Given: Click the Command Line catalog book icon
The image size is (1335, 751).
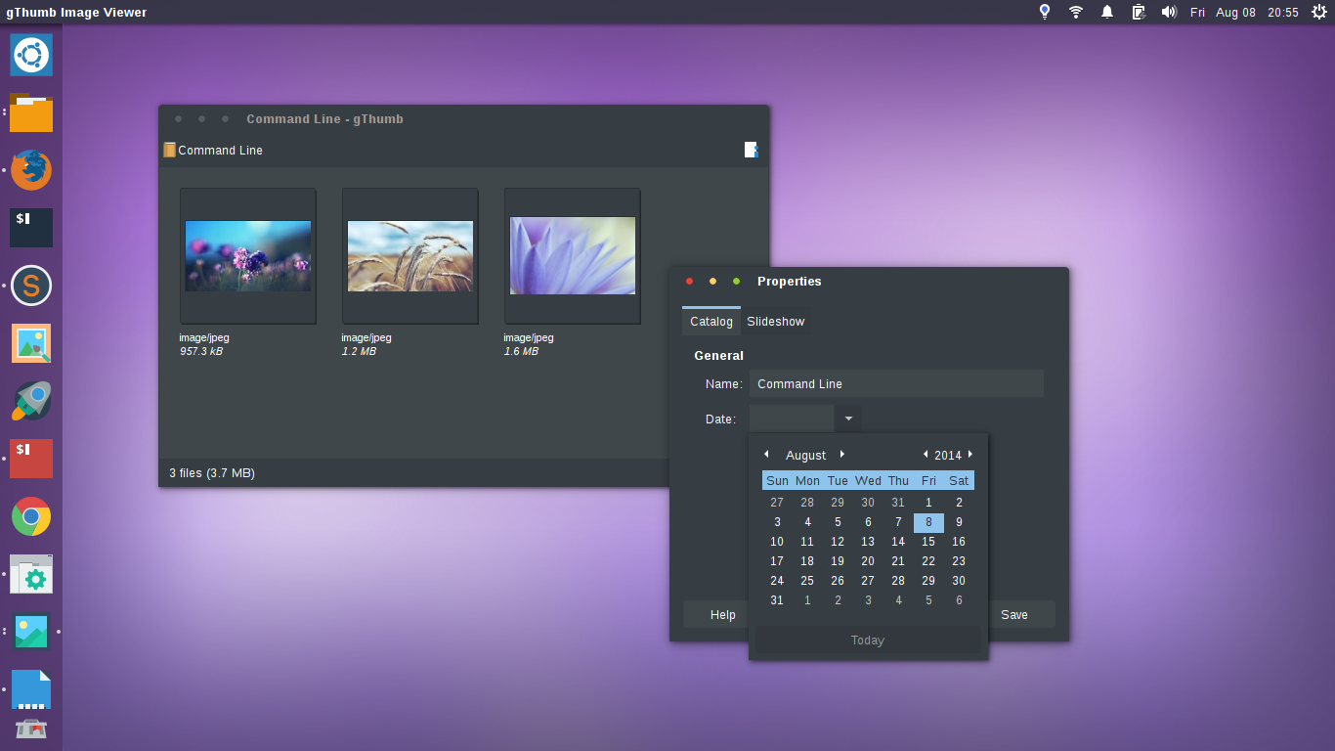Looking at the screenshot, I should [169, 150].
